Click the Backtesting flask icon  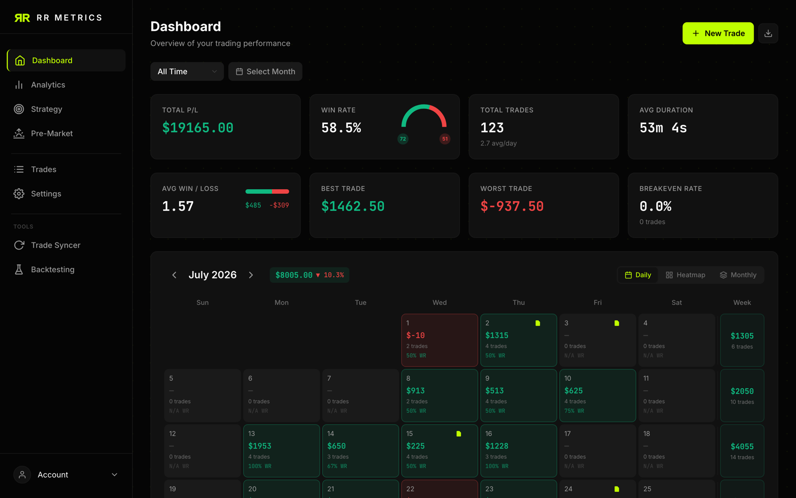[19, 269]
